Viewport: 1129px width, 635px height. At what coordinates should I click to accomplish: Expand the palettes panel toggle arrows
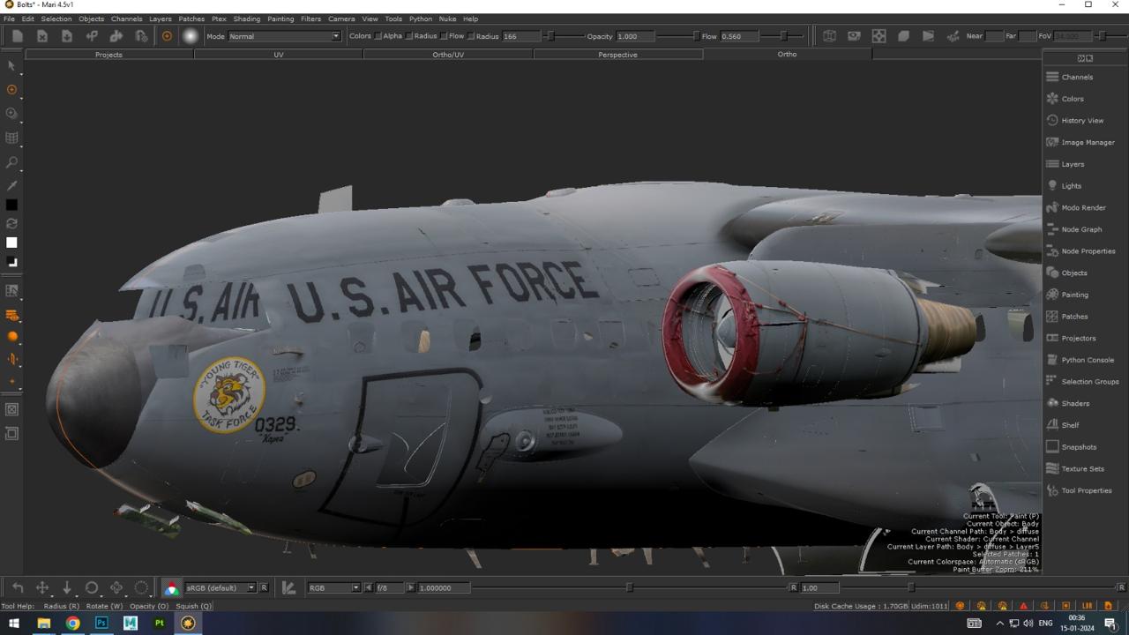[x=1085, y=58]
